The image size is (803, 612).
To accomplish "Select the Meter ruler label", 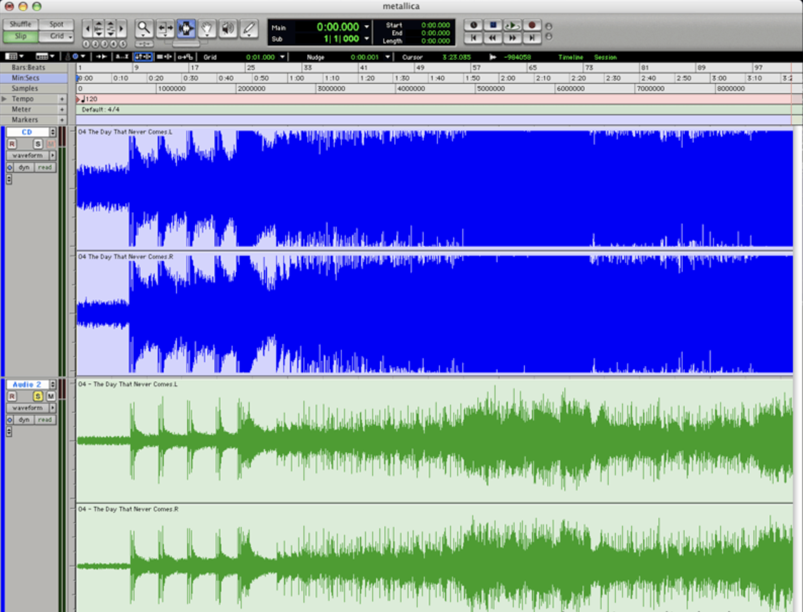I will coord(22,110).
